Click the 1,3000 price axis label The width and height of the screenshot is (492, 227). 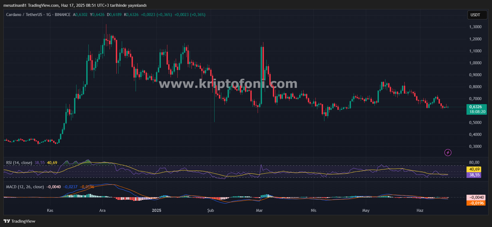coord(475,27)
